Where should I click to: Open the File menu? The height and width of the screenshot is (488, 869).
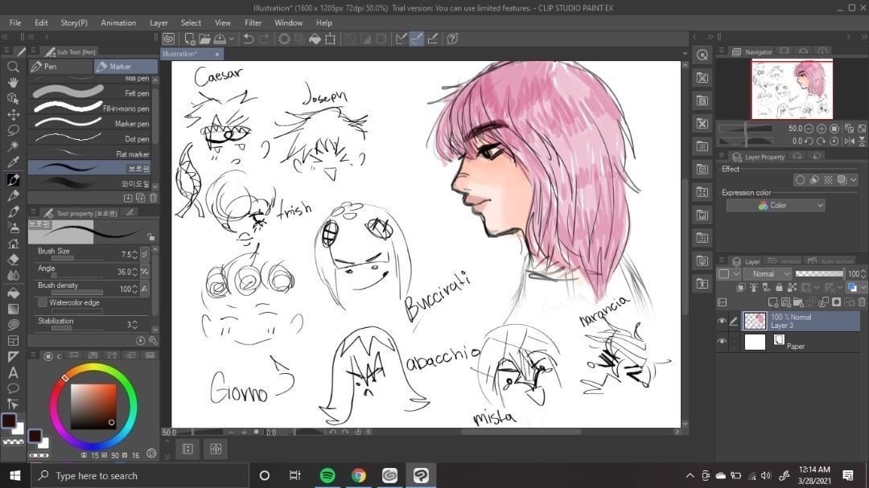(x=15, y=23)
